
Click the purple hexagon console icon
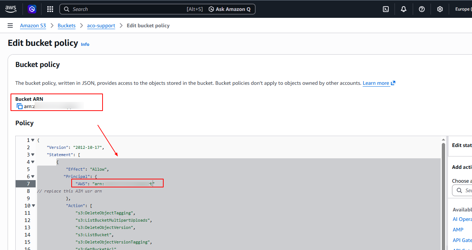(x=32, y=9)
